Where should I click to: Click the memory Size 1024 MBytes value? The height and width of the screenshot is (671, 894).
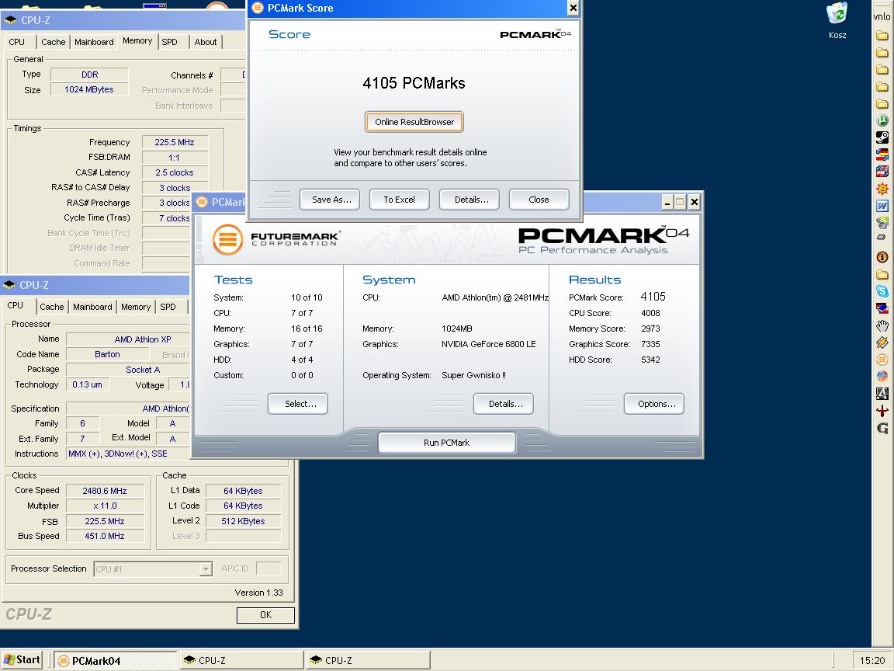[89, 89]
